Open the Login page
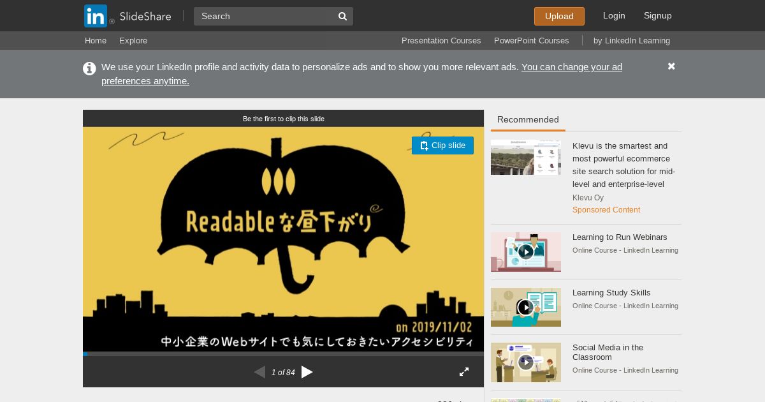Image resolution: width=765 pixels, height=402 pixels. pyautogui.click(x=614, y=15)
